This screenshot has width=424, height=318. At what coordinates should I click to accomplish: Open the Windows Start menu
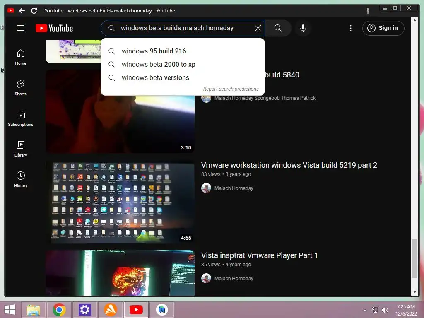coord(10,310)
